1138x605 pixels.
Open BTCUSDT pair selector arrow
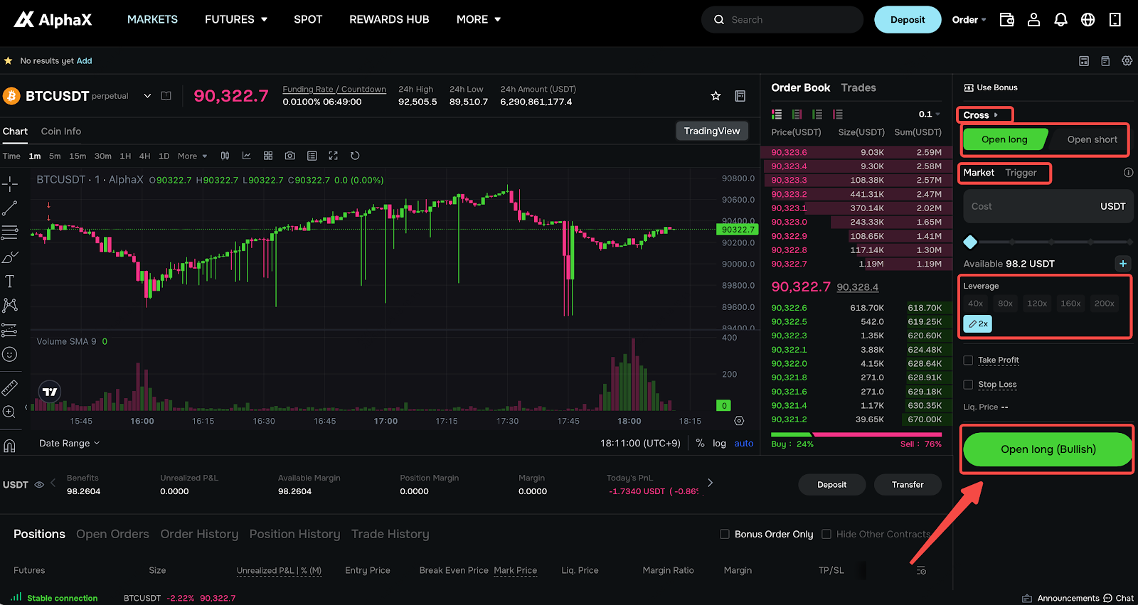tap(147, 96)
